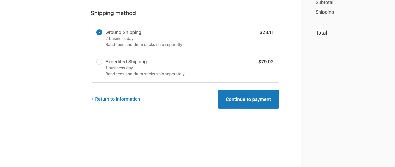Image resolution: width=395 pixels, height=167 pixels.
Task: Click the "2 business days" delivery estimate
Action: click(x=120, y=39)
